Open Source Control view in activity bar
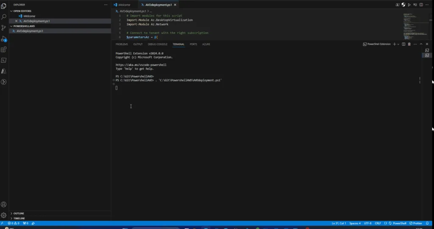The image size is (434, 229). point(4,28)
